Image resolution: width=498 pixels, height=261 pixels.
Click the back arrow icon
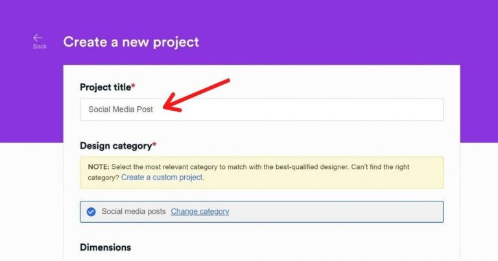point(38,38)
